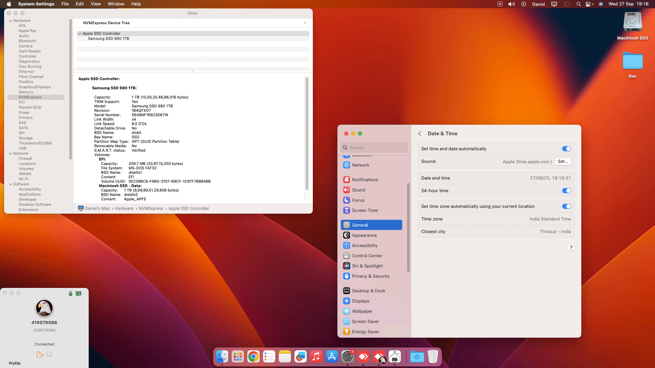Click the Finder icon in Dock
The height and width of the screenshot is (368, 655).
click(x=222, y=357)
